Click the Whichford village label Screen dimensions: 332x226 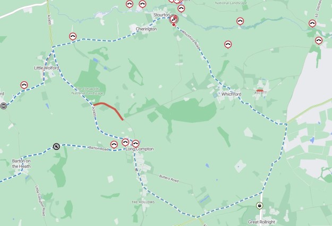[x=231, y=94]
